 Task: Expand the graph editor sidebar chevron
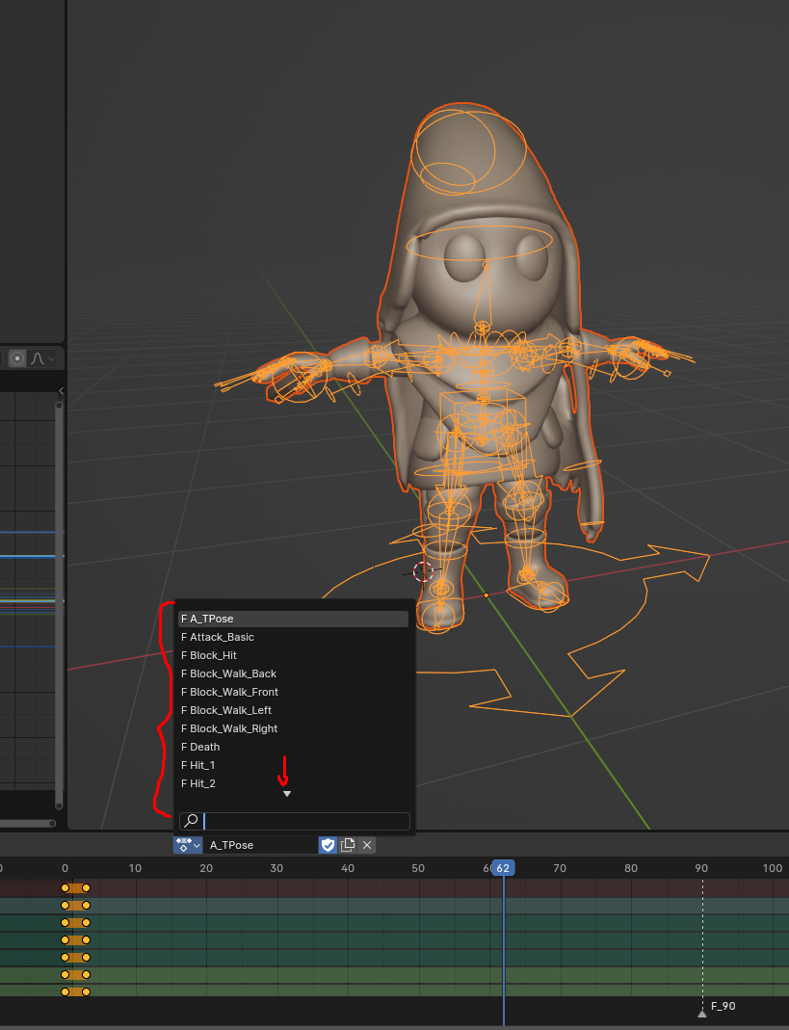tap(61, 391)
